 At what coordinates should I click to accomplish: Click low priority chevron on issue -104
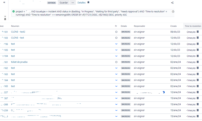[x=116, y=56]
